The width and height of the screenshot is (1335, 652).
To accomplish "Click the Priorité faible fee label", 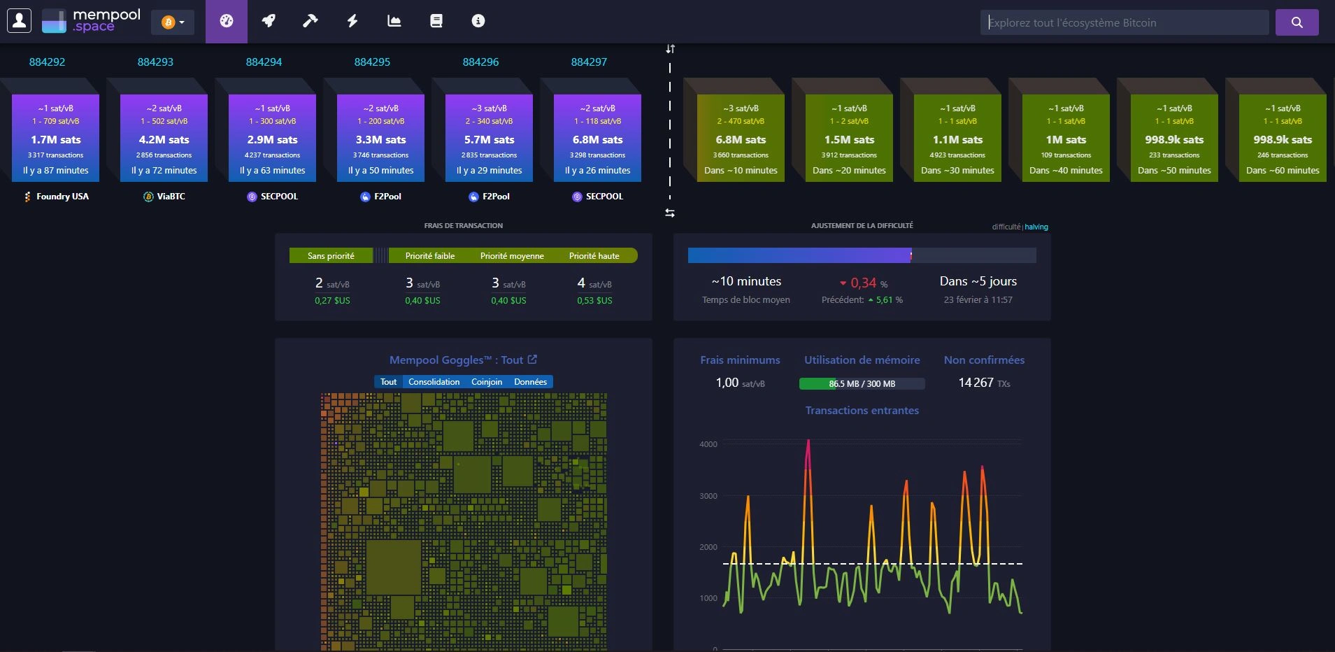I will pos(430,256).
